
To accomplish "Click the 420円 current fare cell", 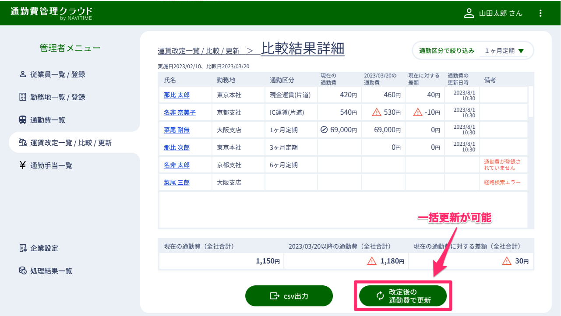I will tap(339, 95).
